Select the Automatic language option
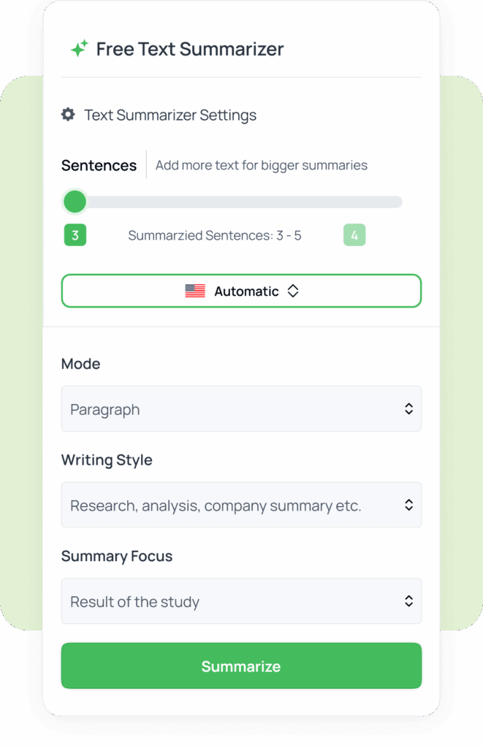483x748 pixels. [241, 291]
